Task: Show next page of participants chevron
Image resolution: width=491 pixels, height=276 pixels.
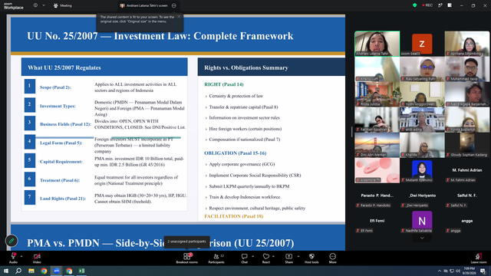Action: point(422,238)
